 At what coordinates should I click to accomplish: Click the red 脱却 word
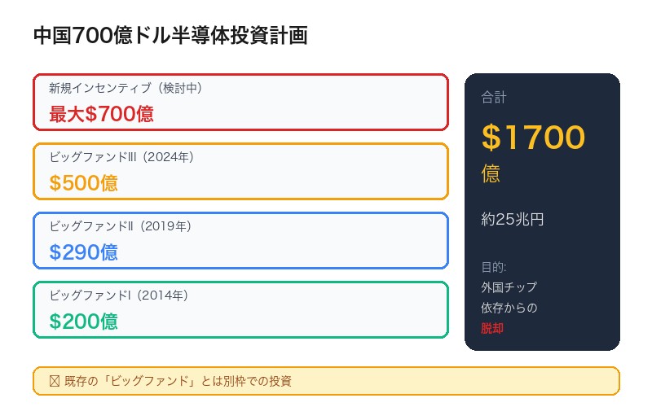point(492,328)
